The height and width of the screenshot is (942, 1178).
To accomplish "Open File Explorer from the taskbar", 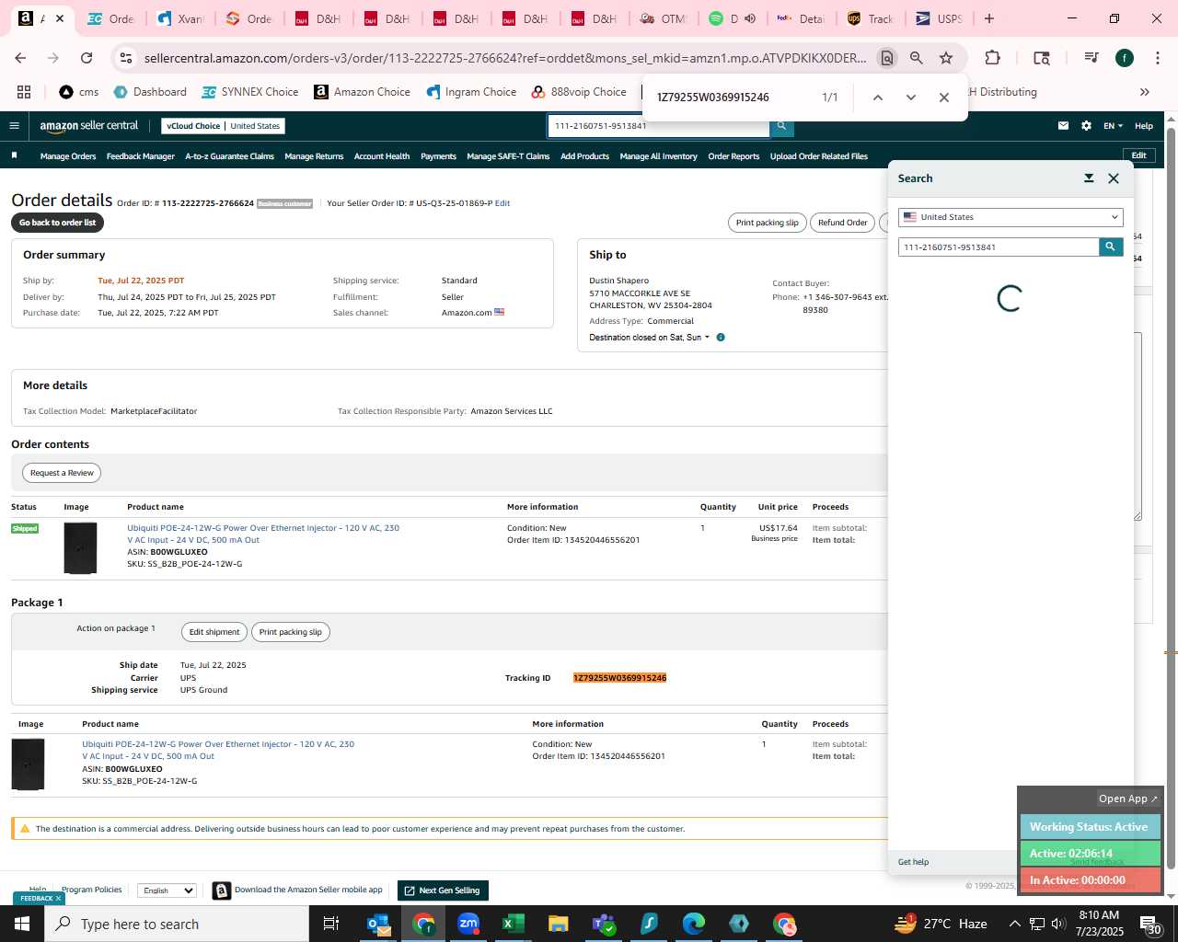I will (558, 924).
